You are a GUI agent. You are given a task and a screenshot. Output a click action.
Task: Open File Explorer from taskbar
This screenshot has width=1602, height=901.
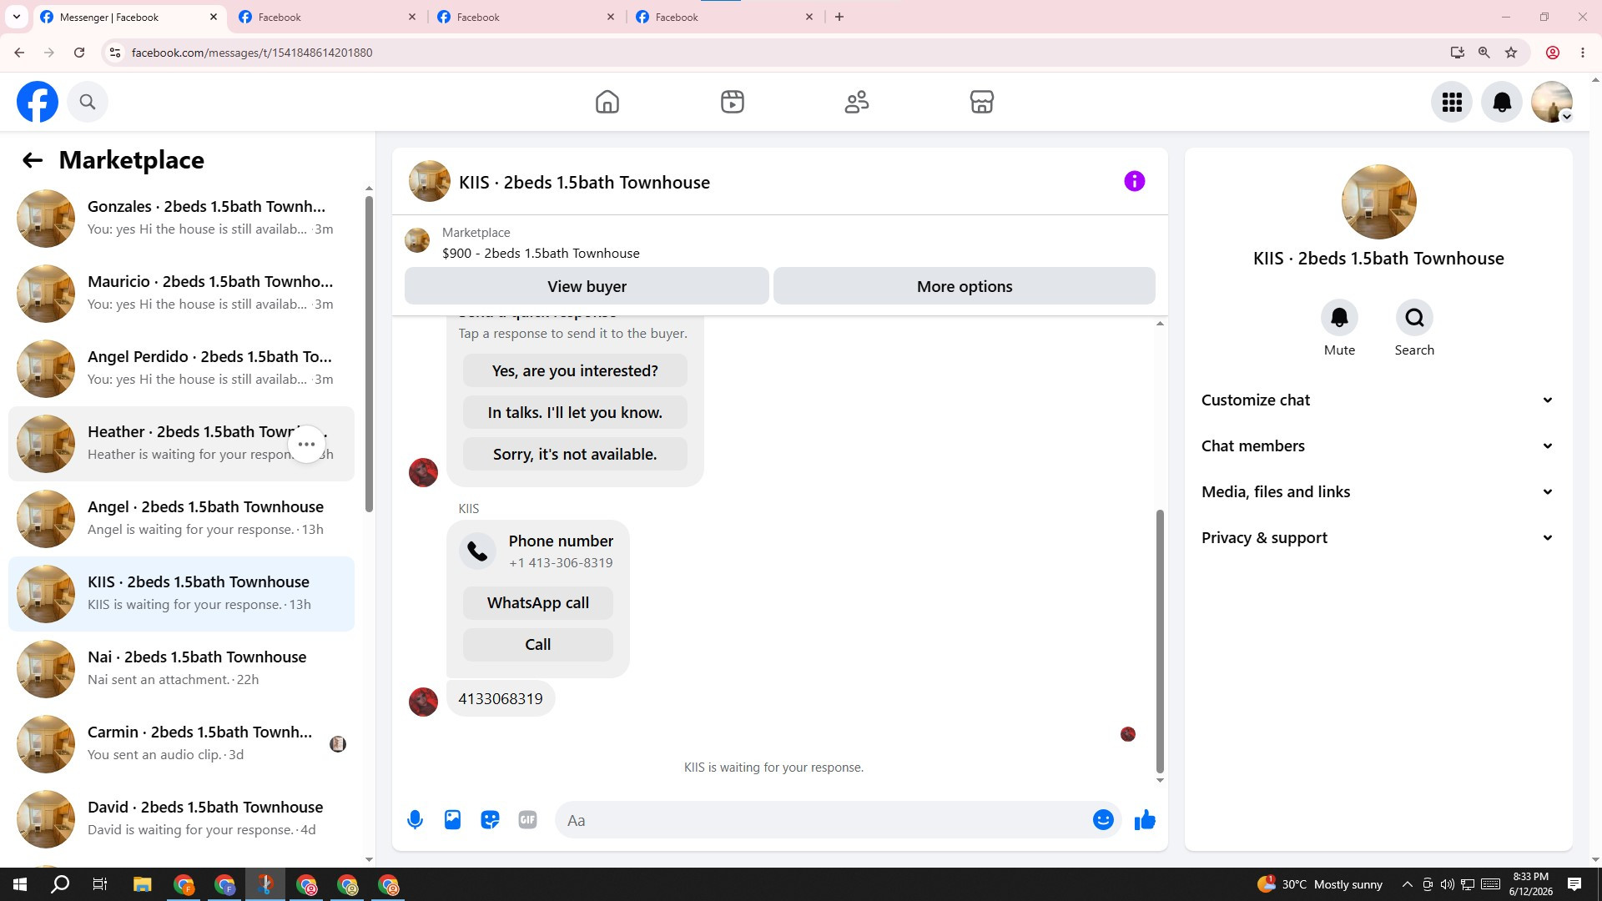click(142, 884)
